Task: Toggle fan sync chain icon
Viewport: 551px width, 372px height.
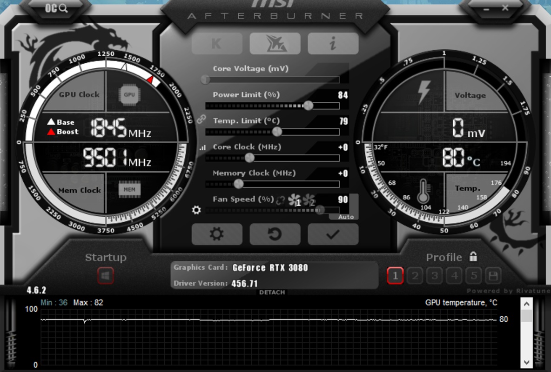Action: click(x=281, y=200)
